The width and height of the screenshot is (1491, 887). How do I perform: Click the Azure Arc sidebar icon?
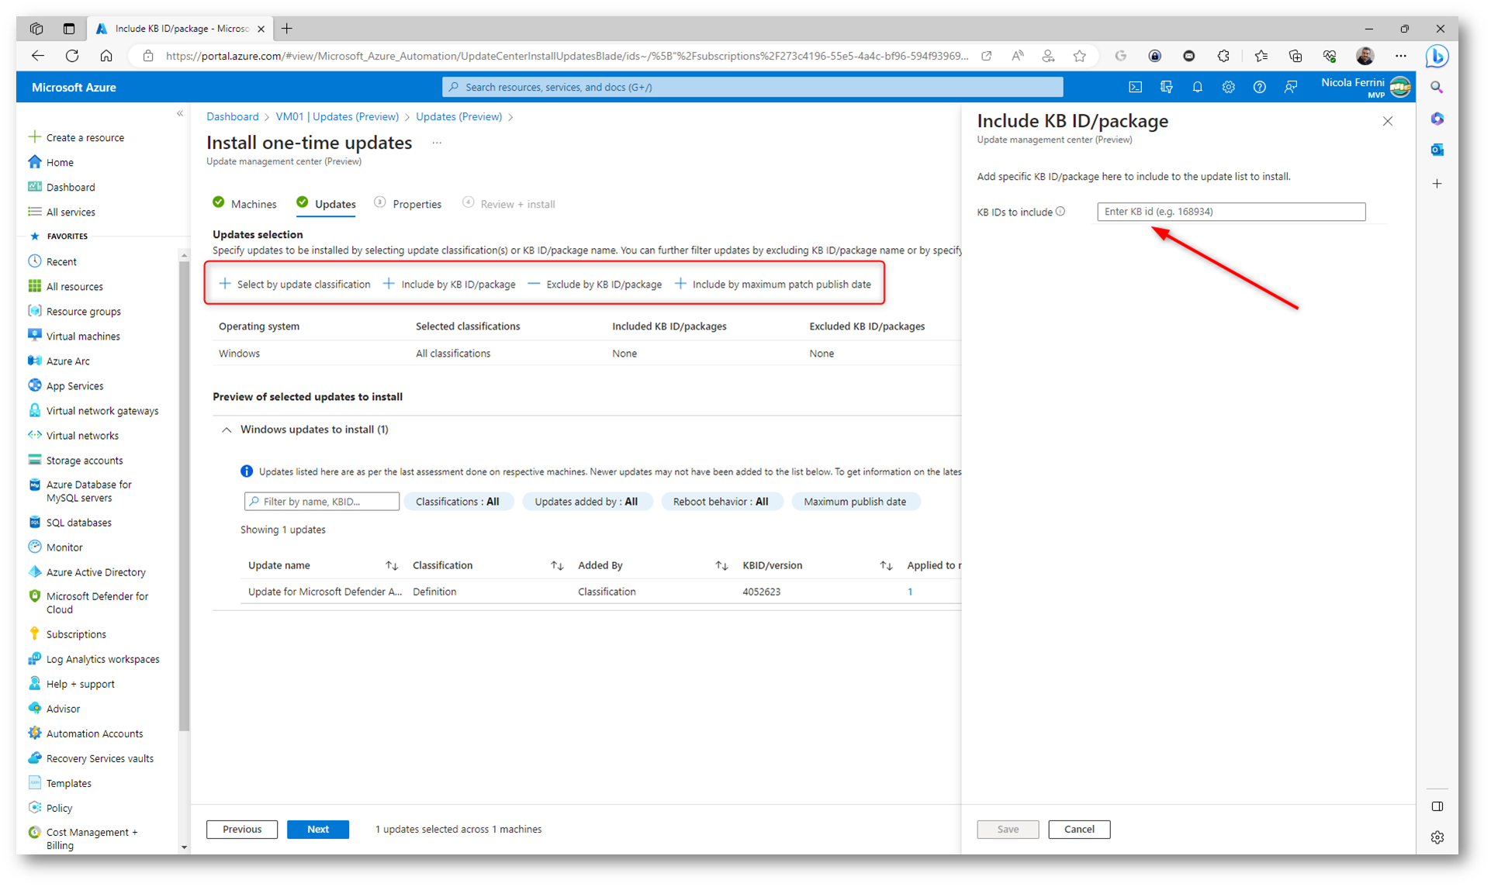[x=34, y=361]
